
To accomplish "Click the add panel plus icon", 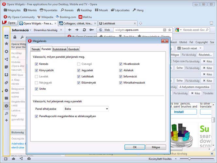I will [x=7, y=120].
